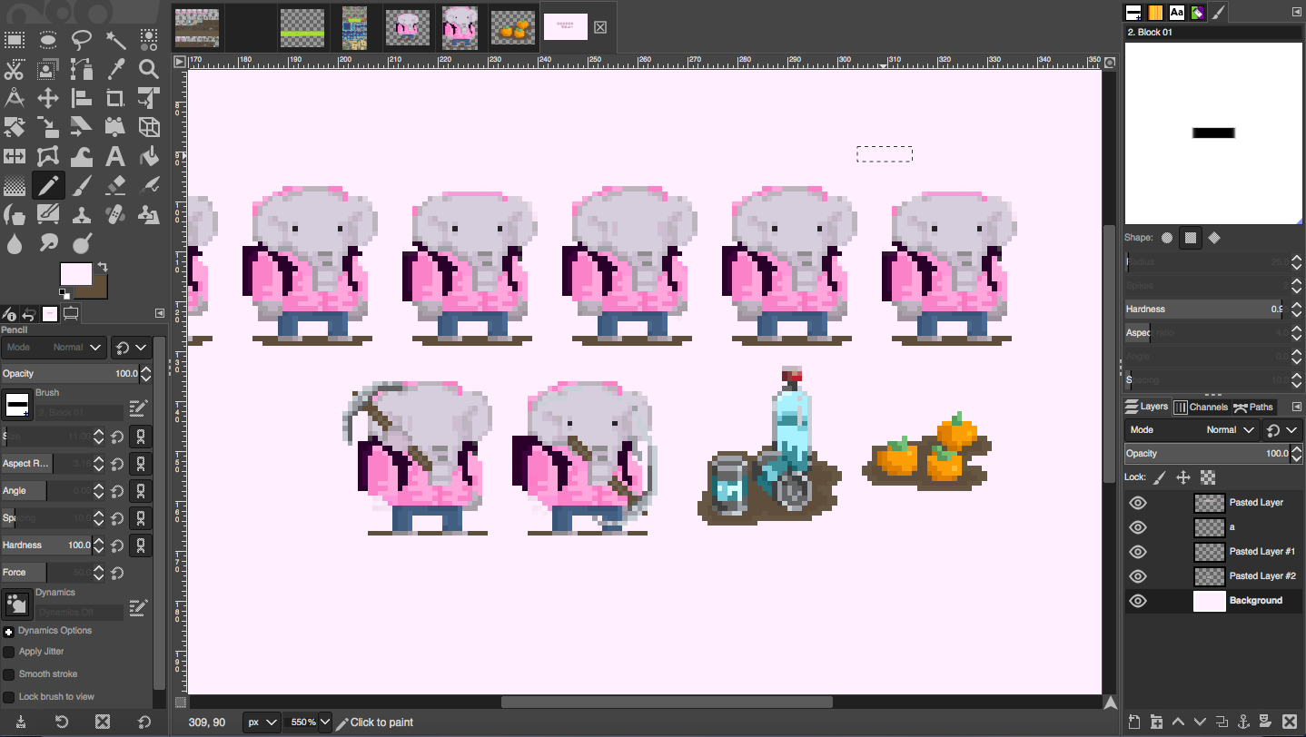The width and height of the screenshot is (1306, 737).
Task: Select the 3D Transform cube tool
Action: (x=149, y=127)
